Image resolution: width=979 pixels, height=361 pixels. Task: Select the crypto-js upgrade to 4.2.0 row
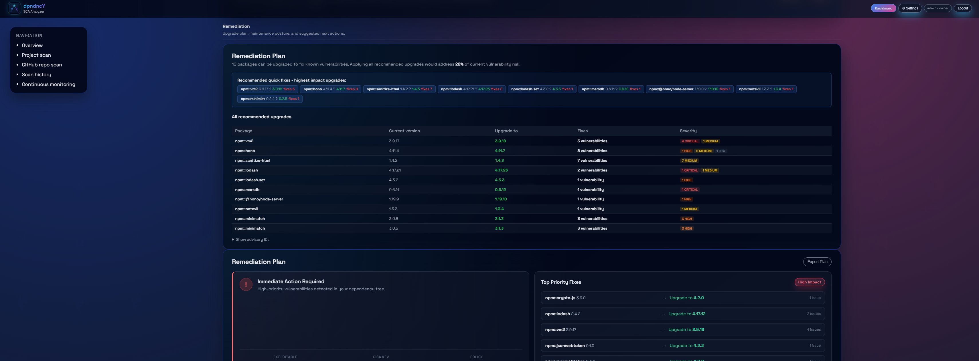click(x=682, y=298)
